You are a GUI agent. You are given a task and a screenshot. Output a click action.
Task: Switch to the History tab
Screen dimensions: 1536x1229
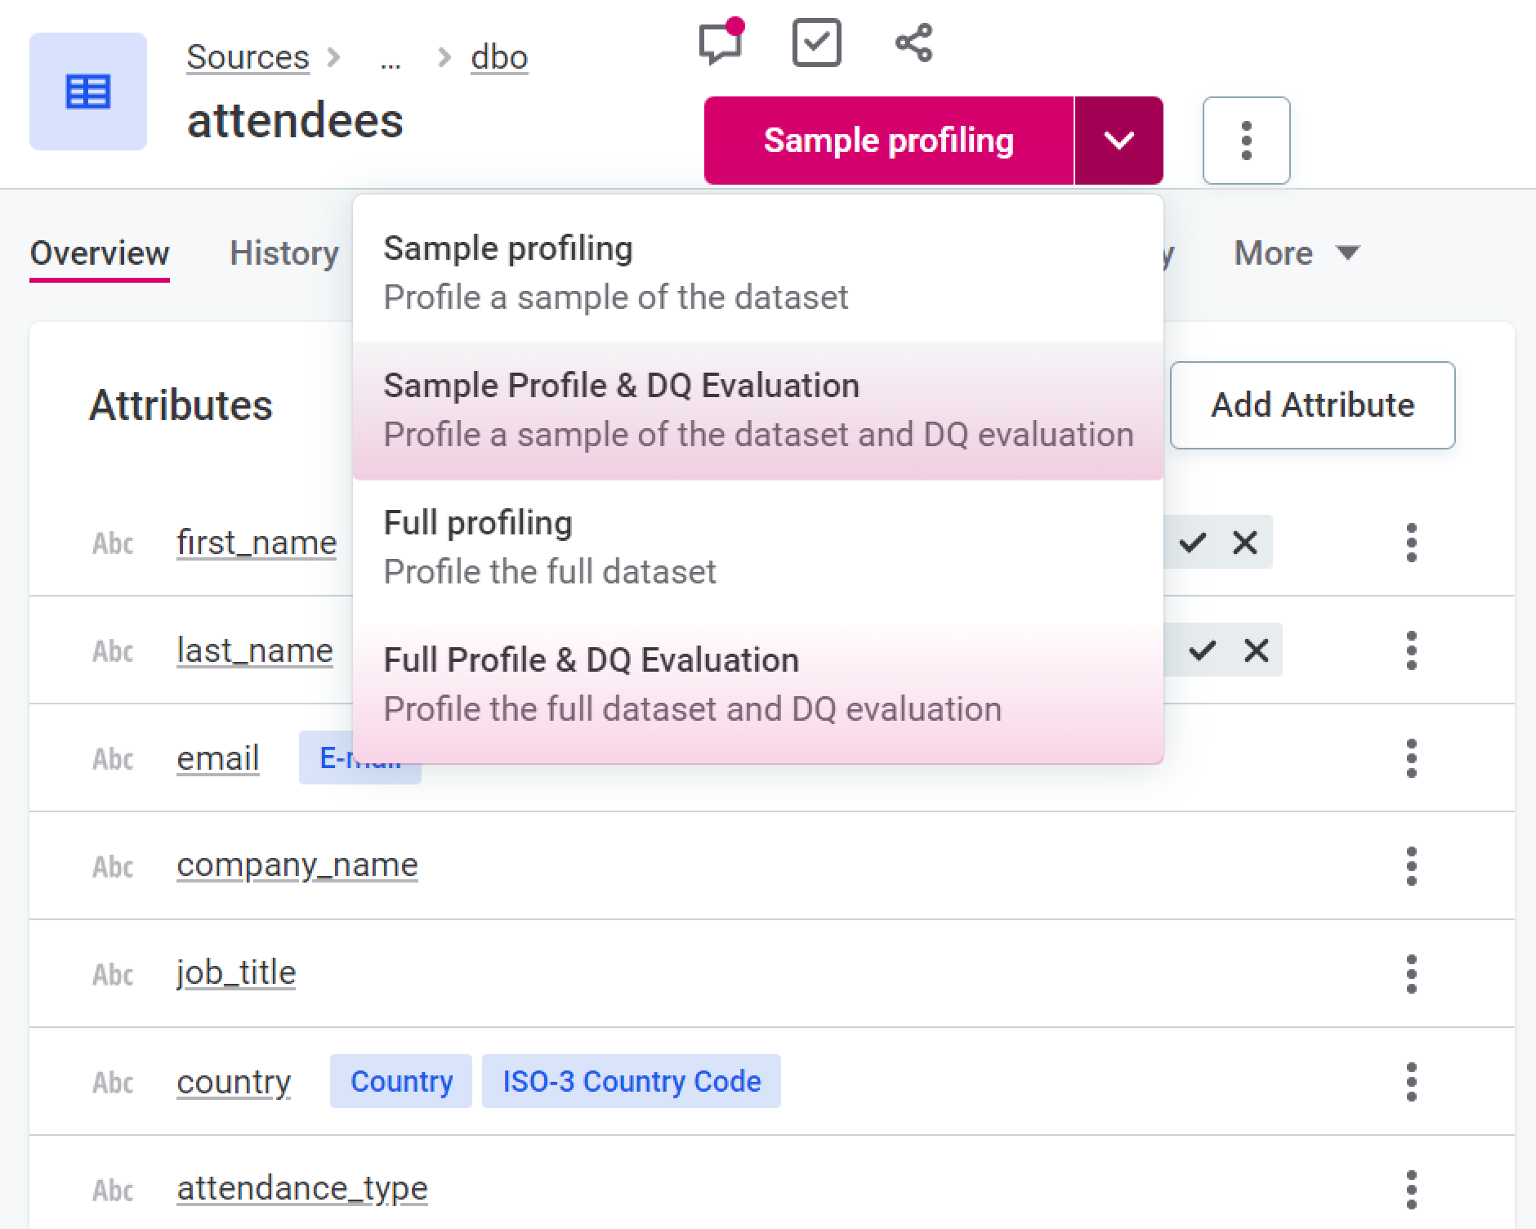pos(284,253)
